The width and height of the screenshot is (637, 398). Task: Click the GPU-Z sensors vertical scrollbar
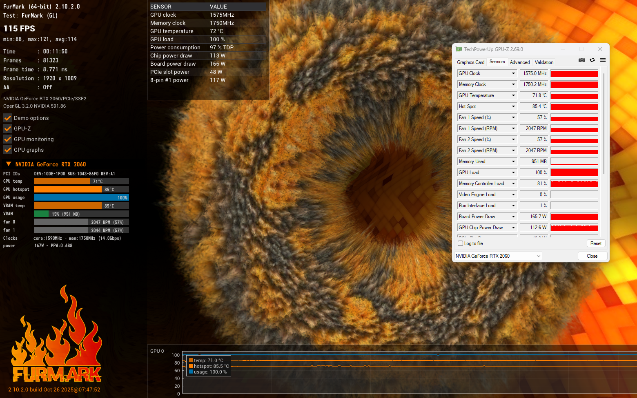click(x=604, y=124)
